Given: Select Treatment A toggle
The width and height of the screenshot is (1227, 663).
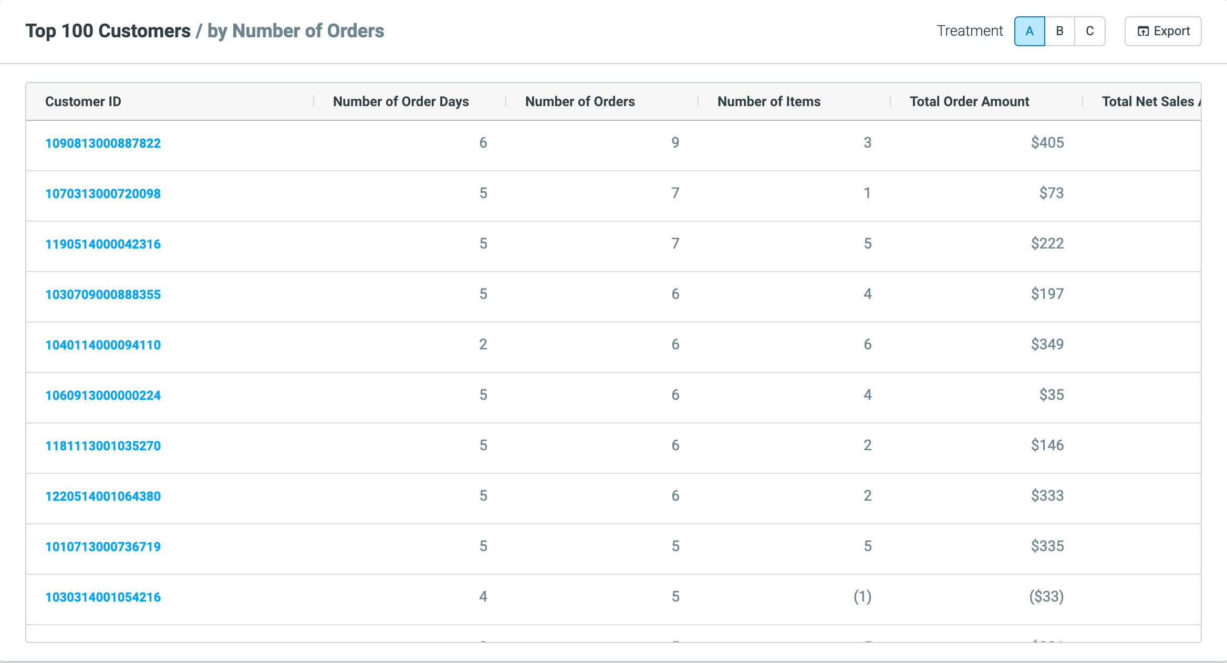Looking at the screenshot, I should 1030,32.
